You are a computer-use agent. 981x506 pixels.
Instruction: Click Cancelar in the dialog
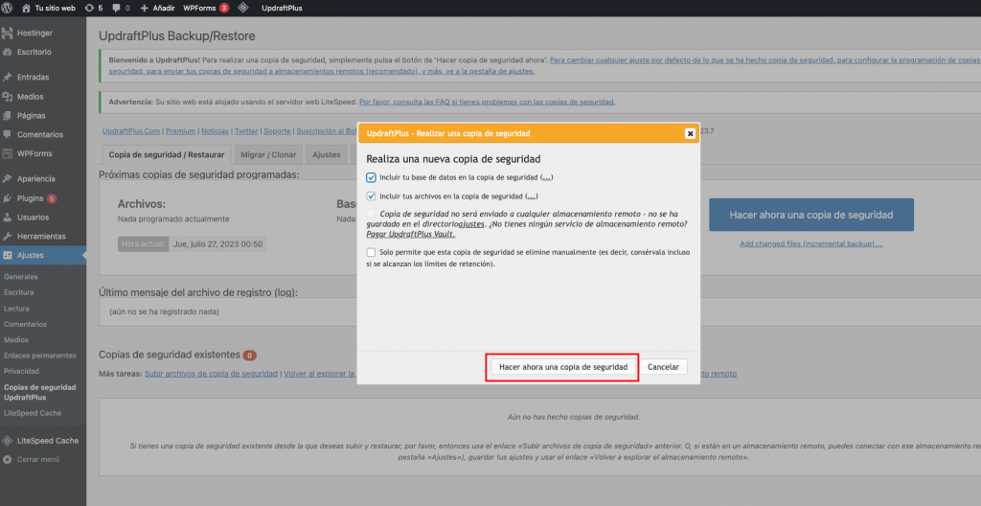tap(664, 367)
